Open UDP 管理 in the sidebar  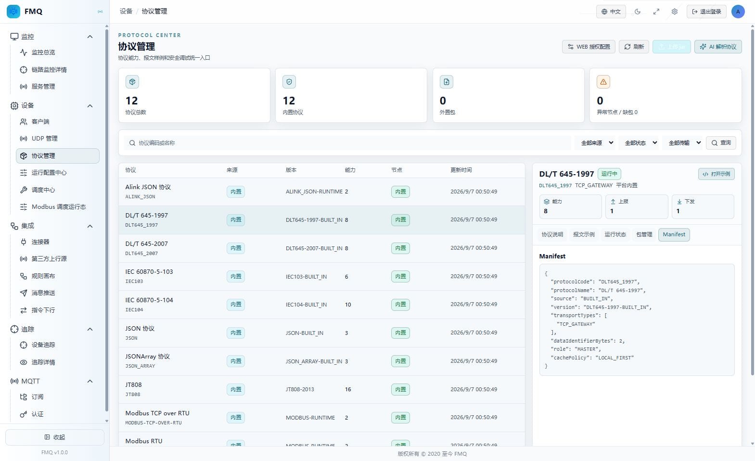pyautogui.click(x=57, y=139)
